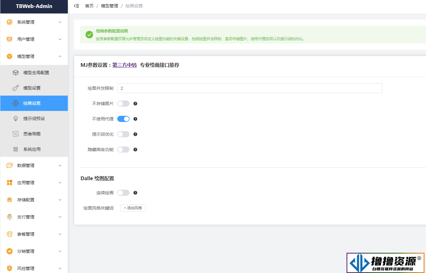Click the 应用管理 apps icon
The height and width of the screenshot is (273, 426).
point(10,183)
